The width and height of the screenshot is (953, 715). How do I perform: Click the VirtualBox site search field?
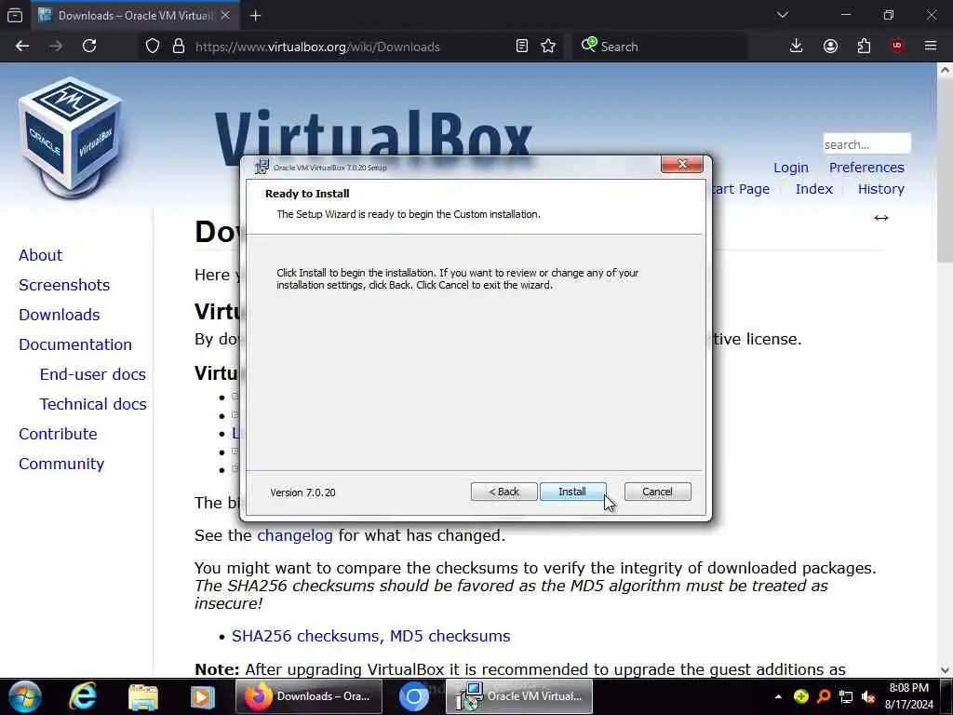(x=866, y=144)
